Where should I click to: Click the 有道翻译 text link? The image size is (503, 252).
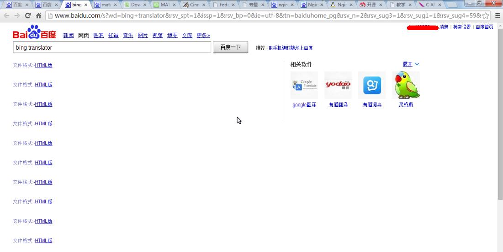338,105
